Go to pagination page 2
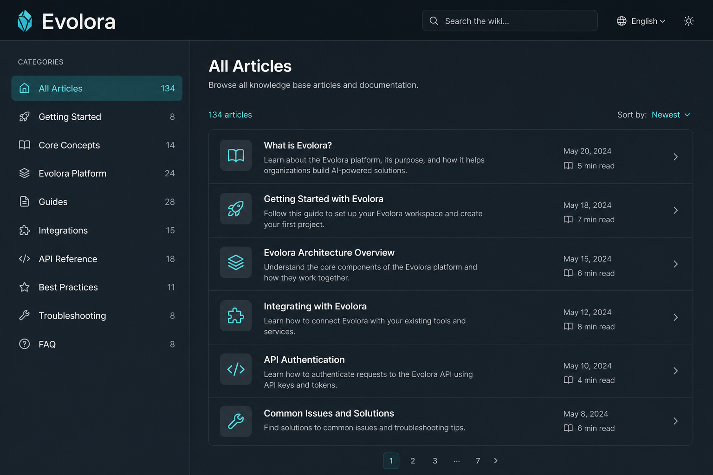The height and width of the screenshot is (475, 713). (x=413, y=461)
